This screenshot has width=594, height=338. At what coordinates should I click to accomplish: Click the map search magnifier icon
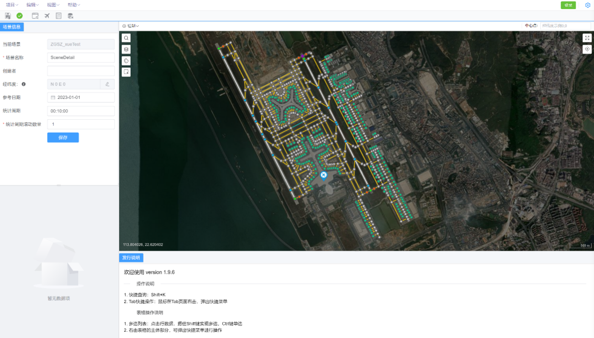tap(126, 38)
